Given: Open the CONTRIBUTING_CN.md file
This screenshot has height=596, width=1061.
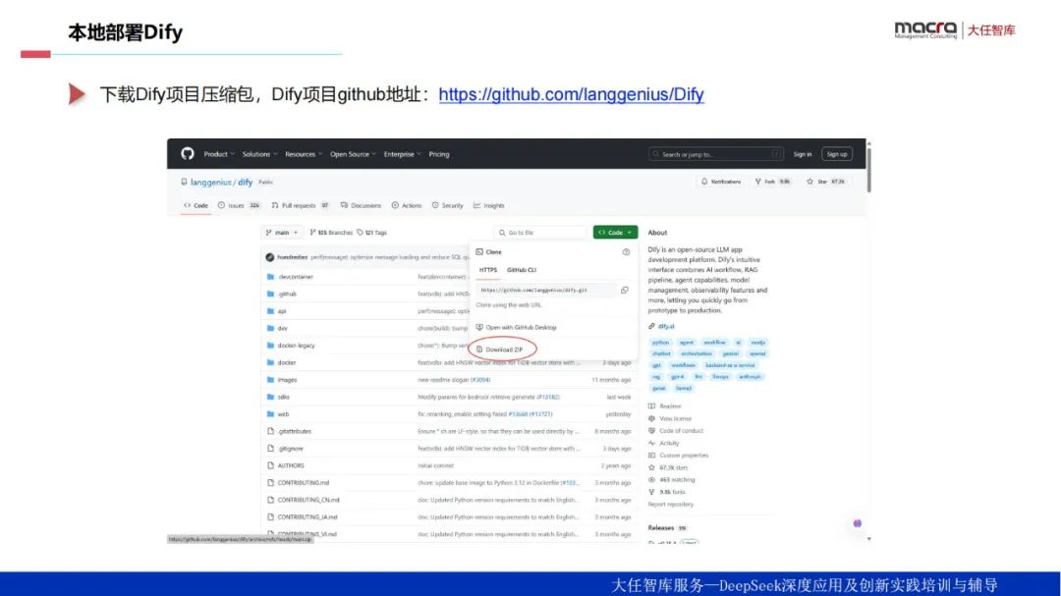Looking at the screenshot, I should 308,500.
